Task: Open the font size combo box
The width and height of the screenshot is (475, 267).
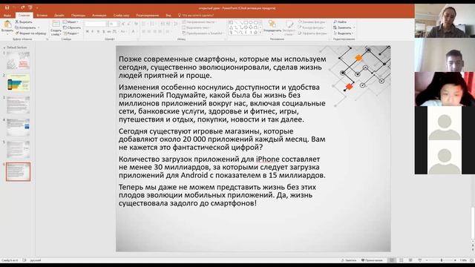Action: pos(113,24)
